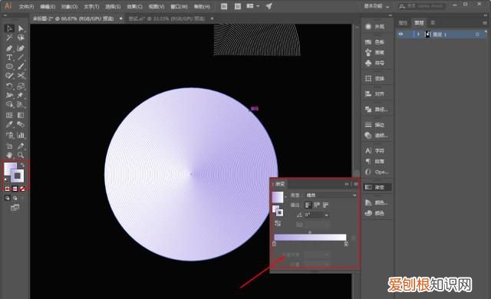Select the Ellipse tool
The image size is (491, 299).
coord(9,67)
